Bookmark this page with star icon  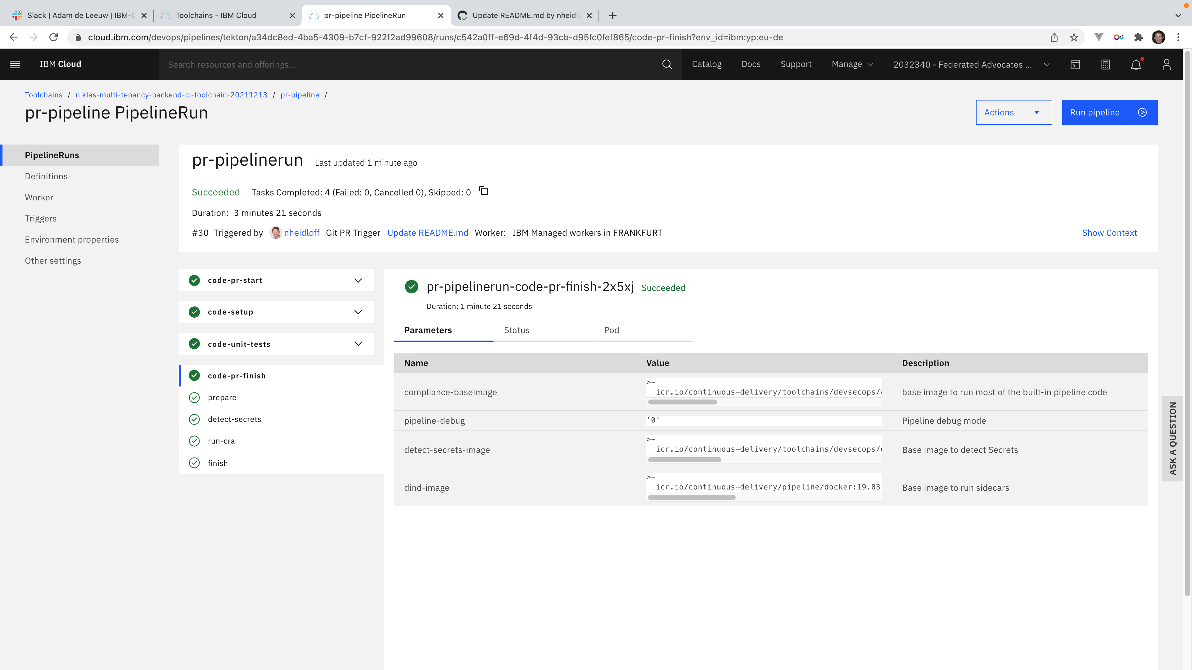point(1074,38)
